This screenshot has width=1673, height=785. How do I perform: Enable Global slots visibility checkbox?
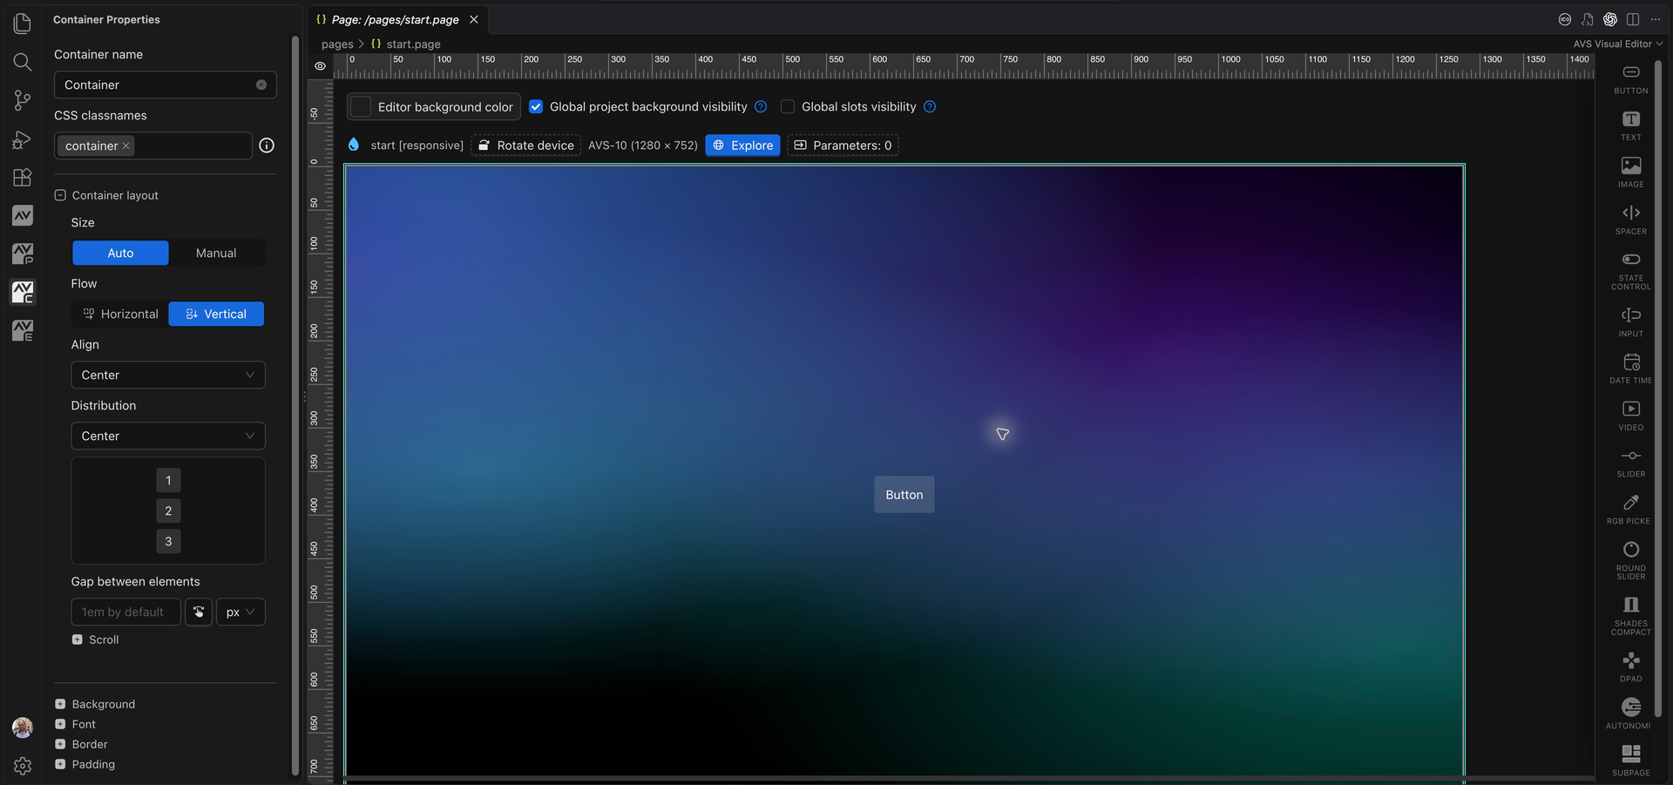(788, 106)
